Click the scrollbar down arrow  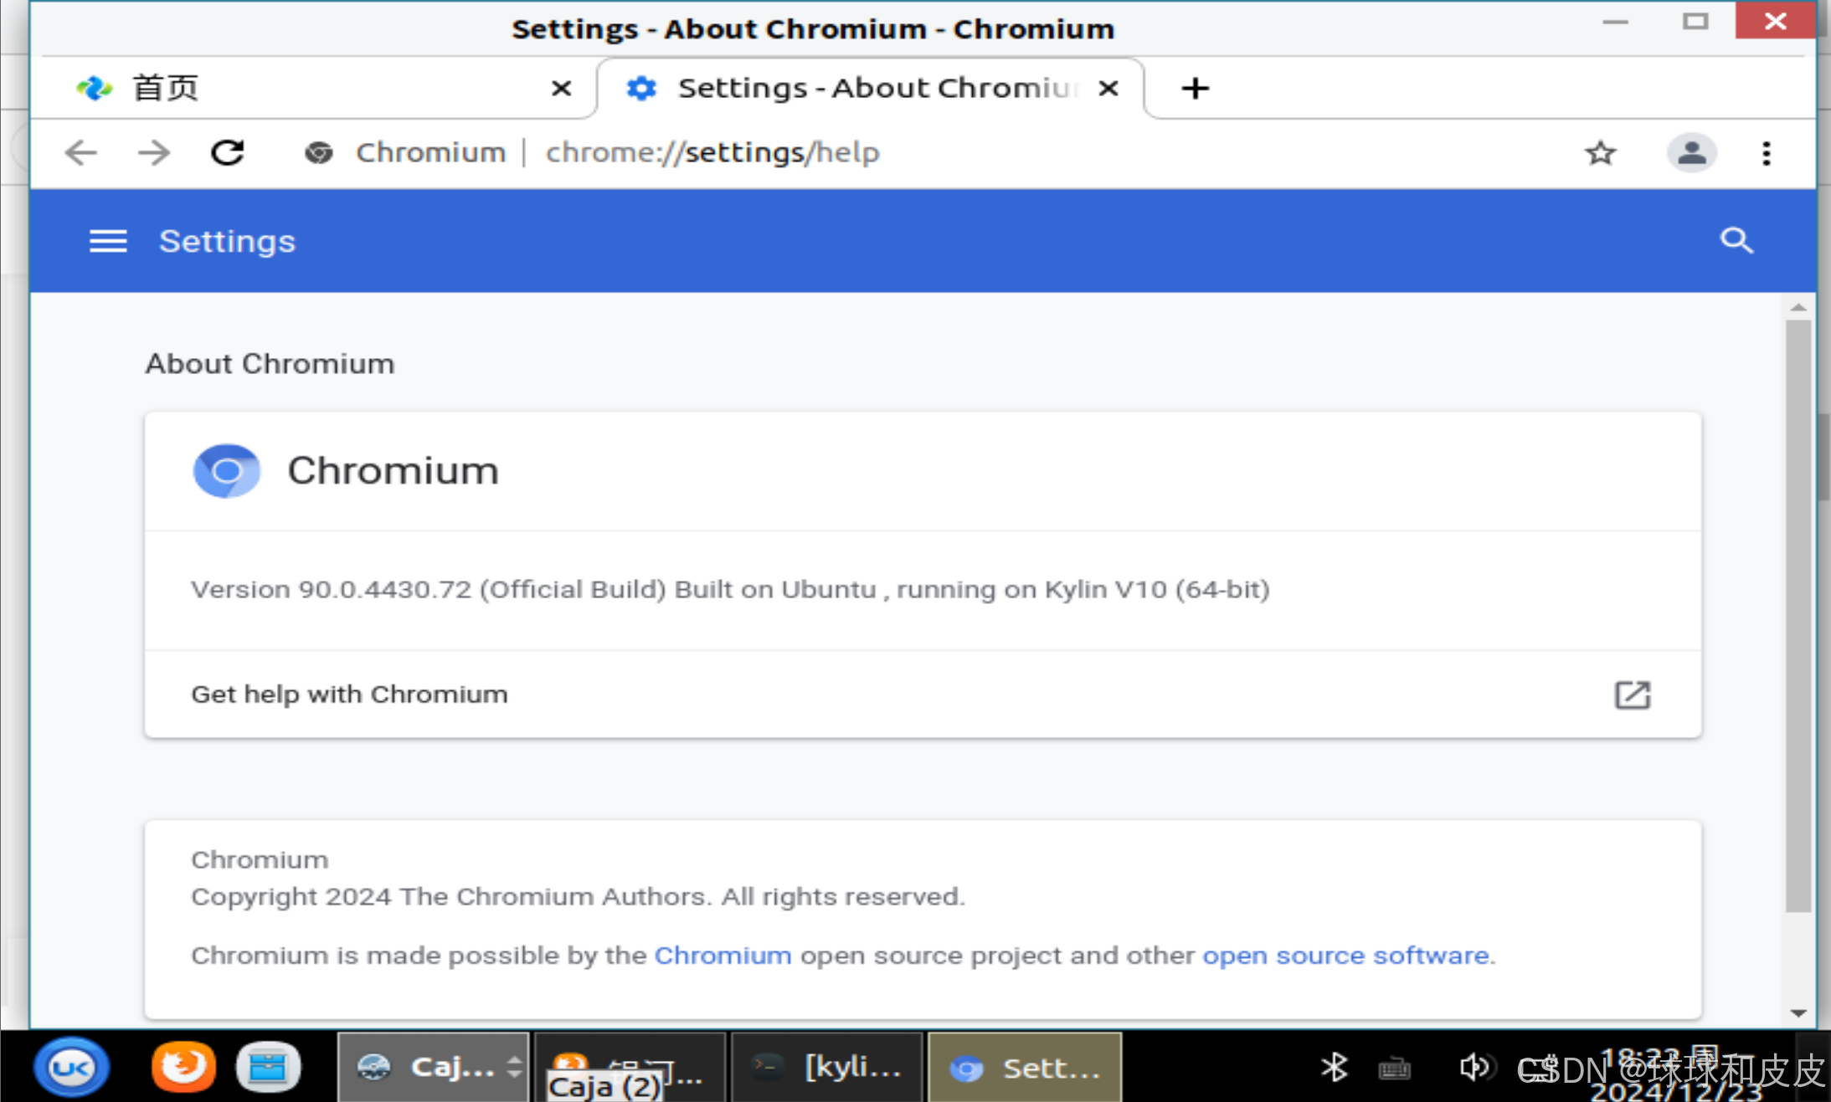[1798, 1013]
